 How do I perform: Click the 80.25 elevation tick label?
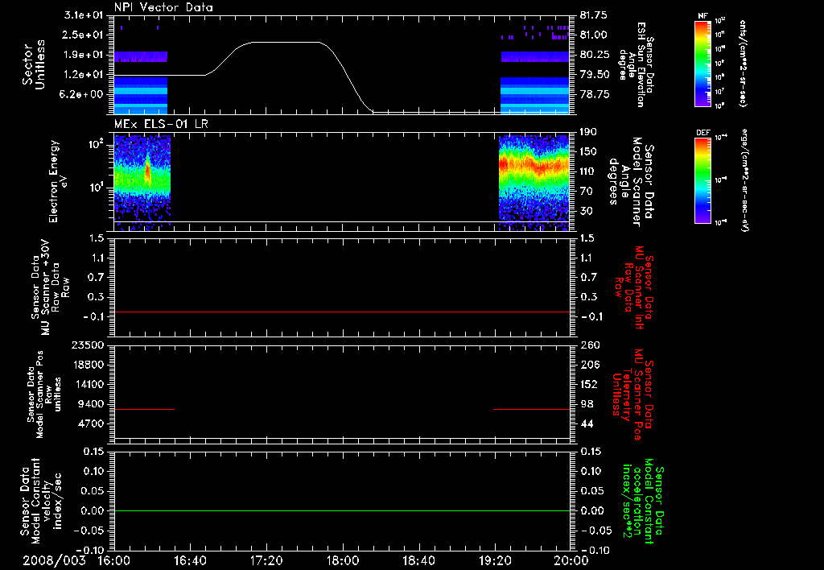[595, 55]
